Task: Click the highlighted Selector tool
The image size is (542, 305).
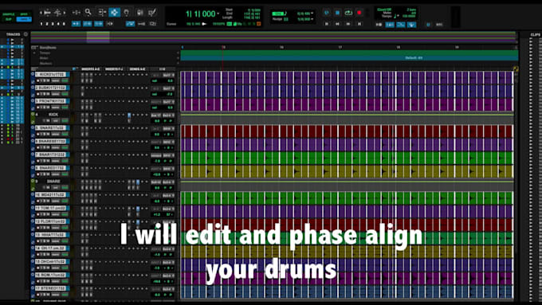Action: point(114,13)
